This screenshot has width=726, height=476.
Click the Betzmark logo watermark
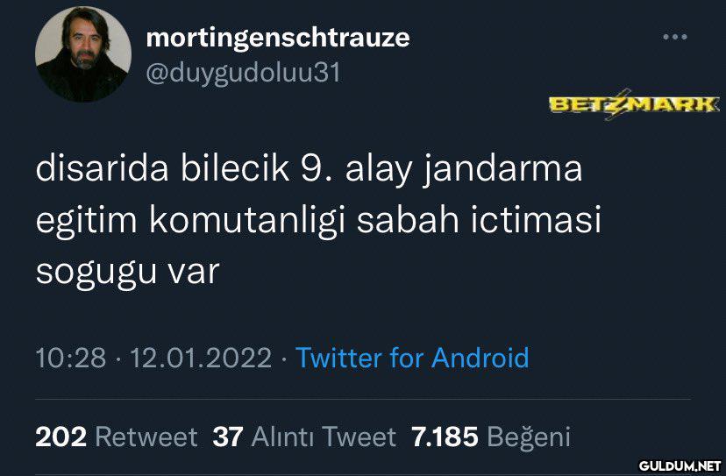click(634, 104)
